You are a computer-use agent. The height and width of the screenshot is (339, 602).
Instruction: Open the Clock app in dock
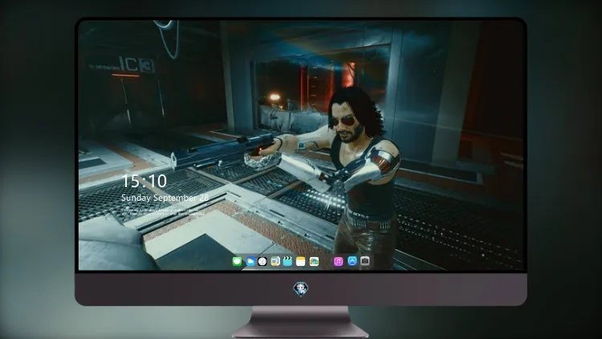262,261
